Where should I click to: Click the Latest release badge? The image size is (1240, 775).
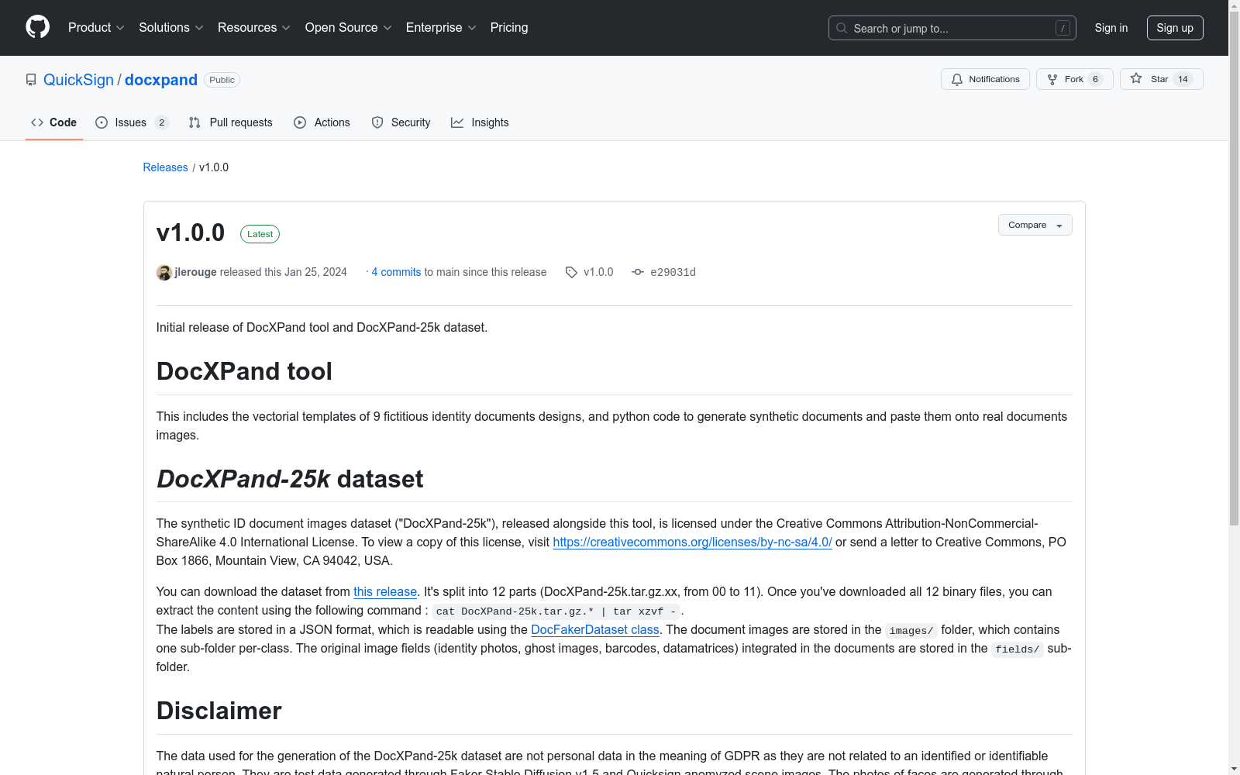click(260, 234)
